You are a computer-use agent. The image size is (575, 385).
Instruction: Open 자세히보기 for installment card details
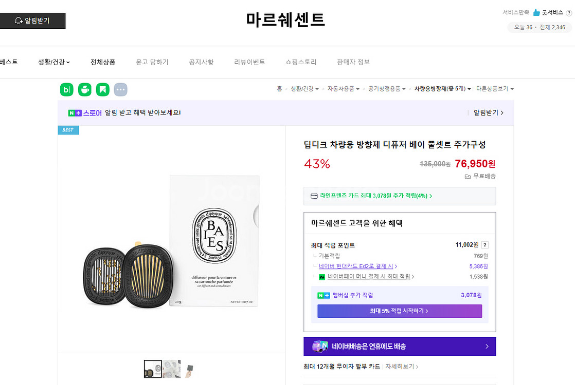tap(399, 367)
